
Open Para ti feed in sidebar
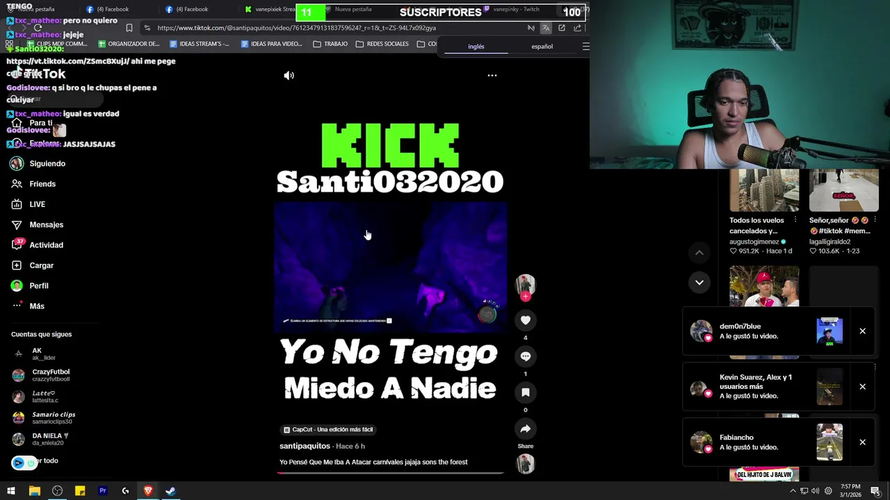(32, 123)
